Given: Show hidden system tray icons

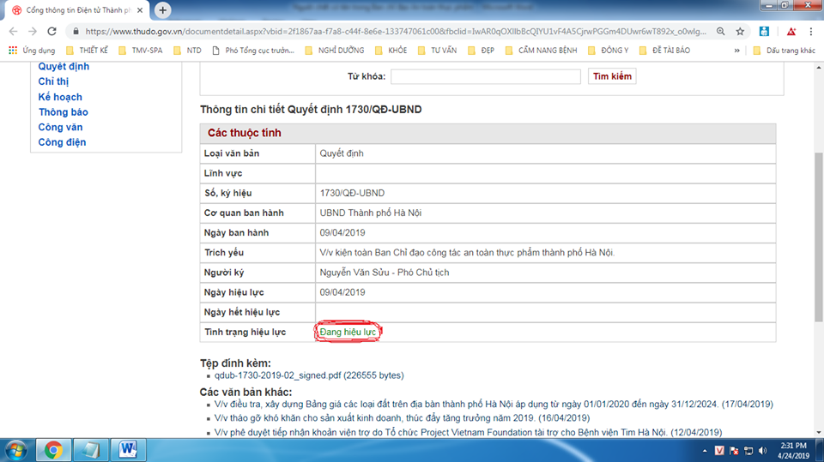Looking at the screenshot, I should coord(705,451).
